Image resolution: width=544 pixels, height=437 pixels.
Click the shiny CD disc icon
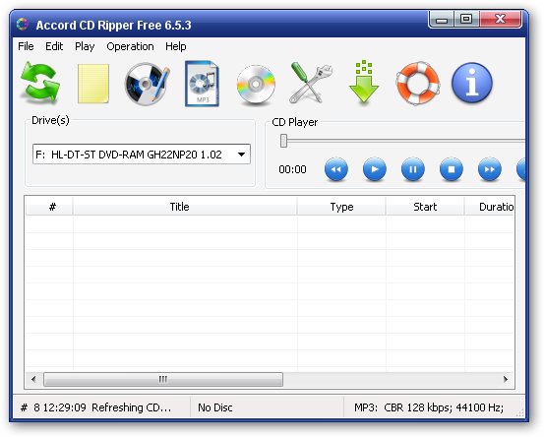click(256, 85)
